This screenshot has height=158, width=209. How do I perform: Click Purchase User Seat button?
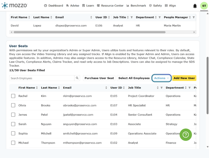point(99,78)
